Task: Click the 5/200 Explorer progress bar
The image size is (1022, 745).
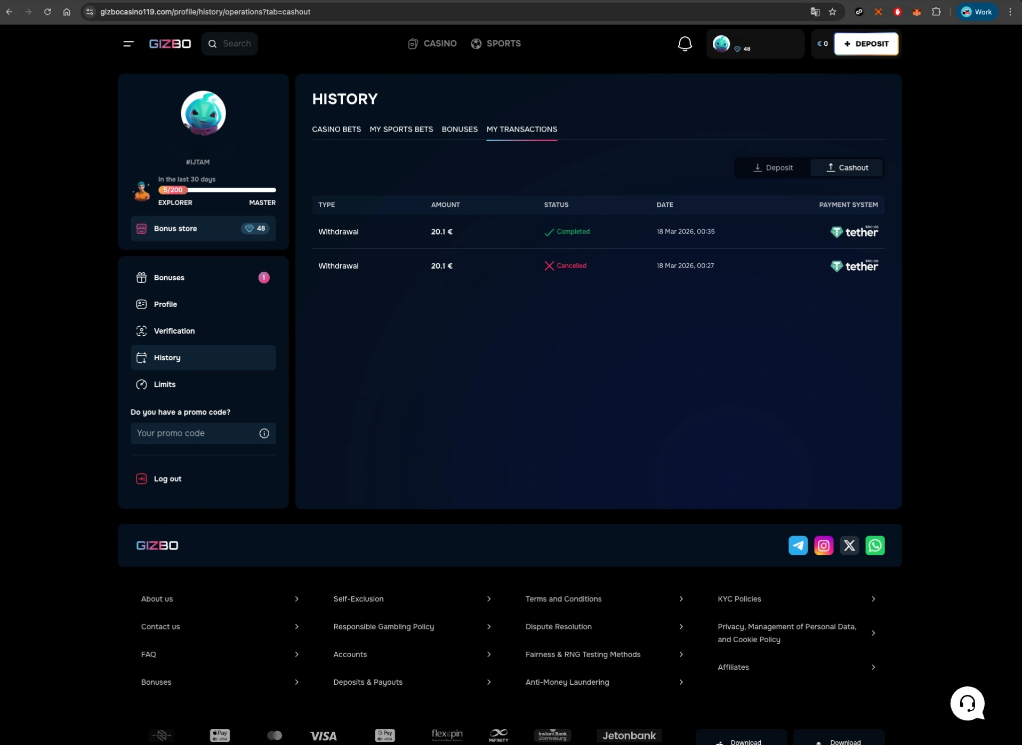Action: [x=217, y=190]
